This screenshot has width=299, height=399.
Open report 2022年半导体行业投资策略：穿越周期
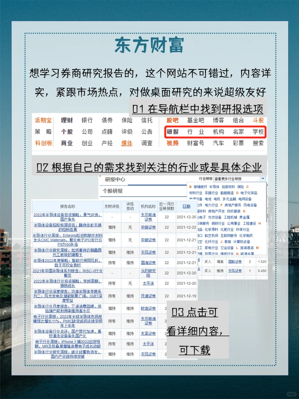(68, 283)
